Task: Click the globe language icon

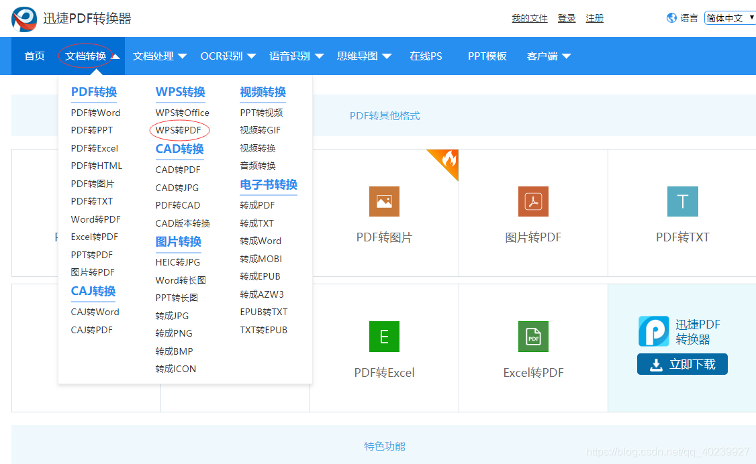Action: click(671, 18)
